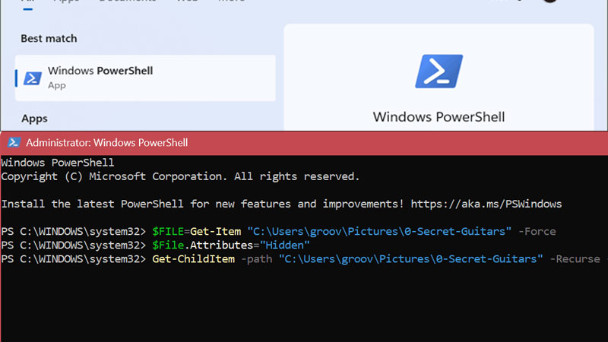608x342 pixels.
Task: Click the $FILE=Get-Item command line
Action: pyautogui.click(x=278, y=232)
